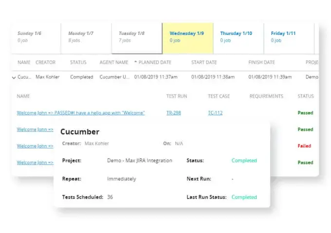This screenshot has height=233, width=331.
Task: Open the Monday 1/7 tab with 8 jobs
Action: pos(86,38)
